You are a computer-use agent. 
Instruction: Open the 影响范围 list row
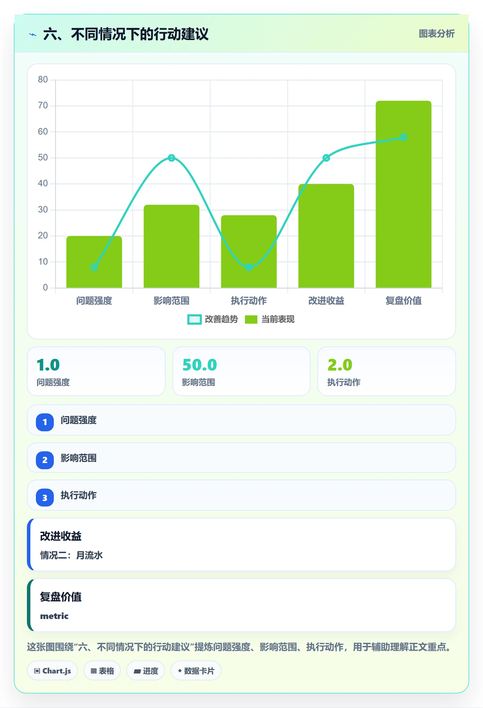tap(241, 458)
